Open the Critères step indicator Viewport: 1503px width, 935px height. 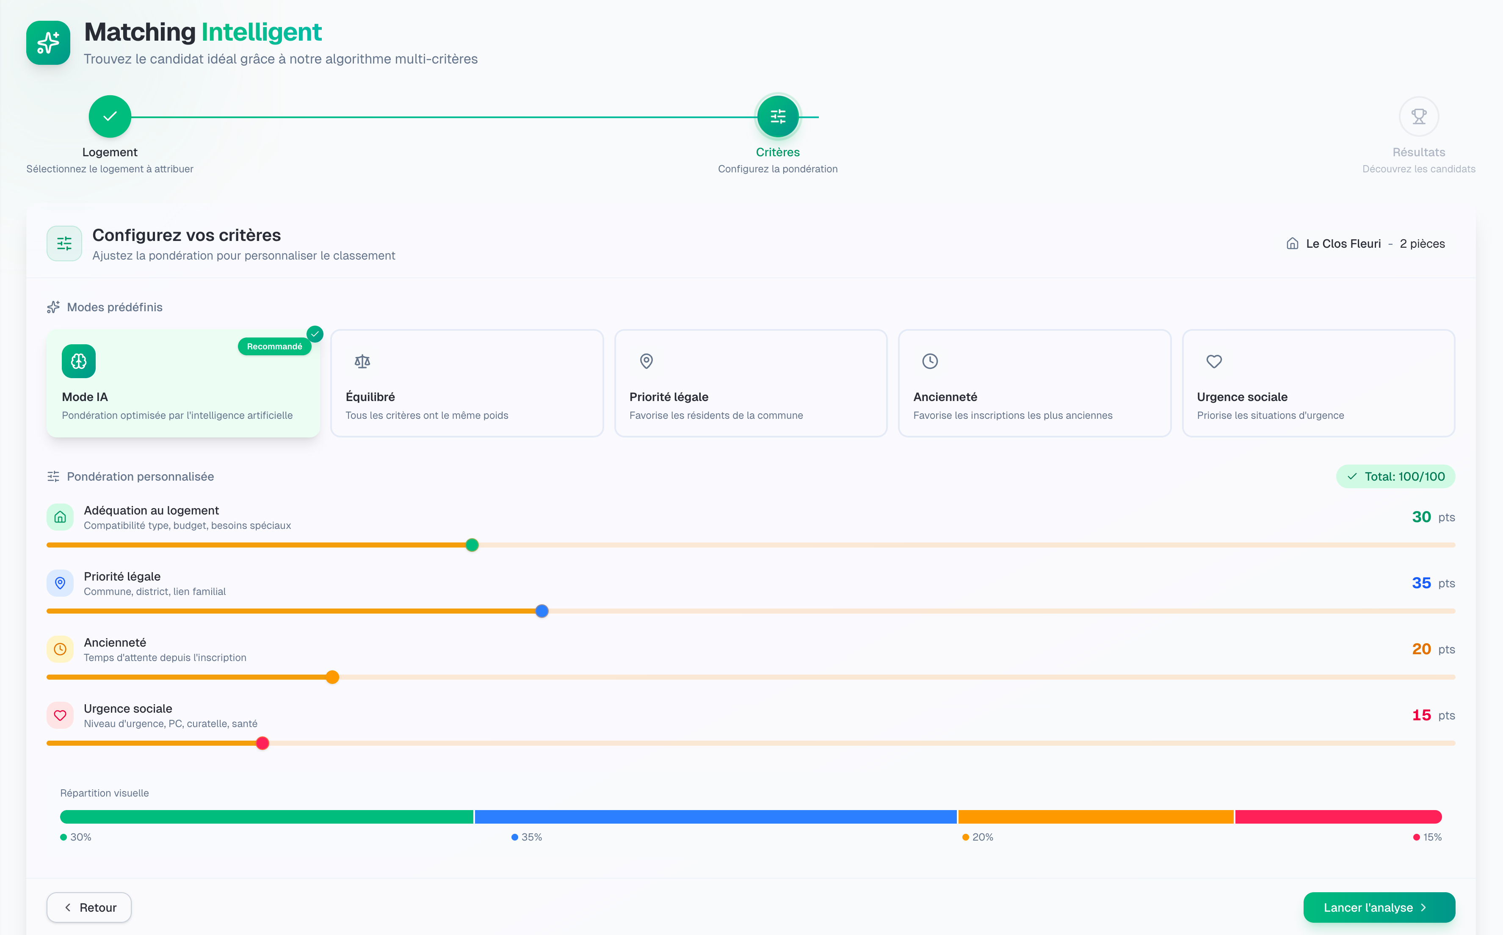click(778, 116)
